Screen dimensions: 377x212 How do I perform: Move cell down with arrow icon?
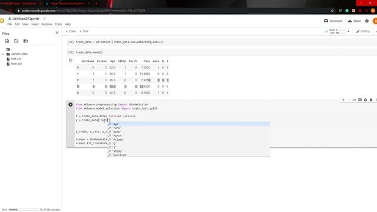pyautogui.click(x=349, y=100)
